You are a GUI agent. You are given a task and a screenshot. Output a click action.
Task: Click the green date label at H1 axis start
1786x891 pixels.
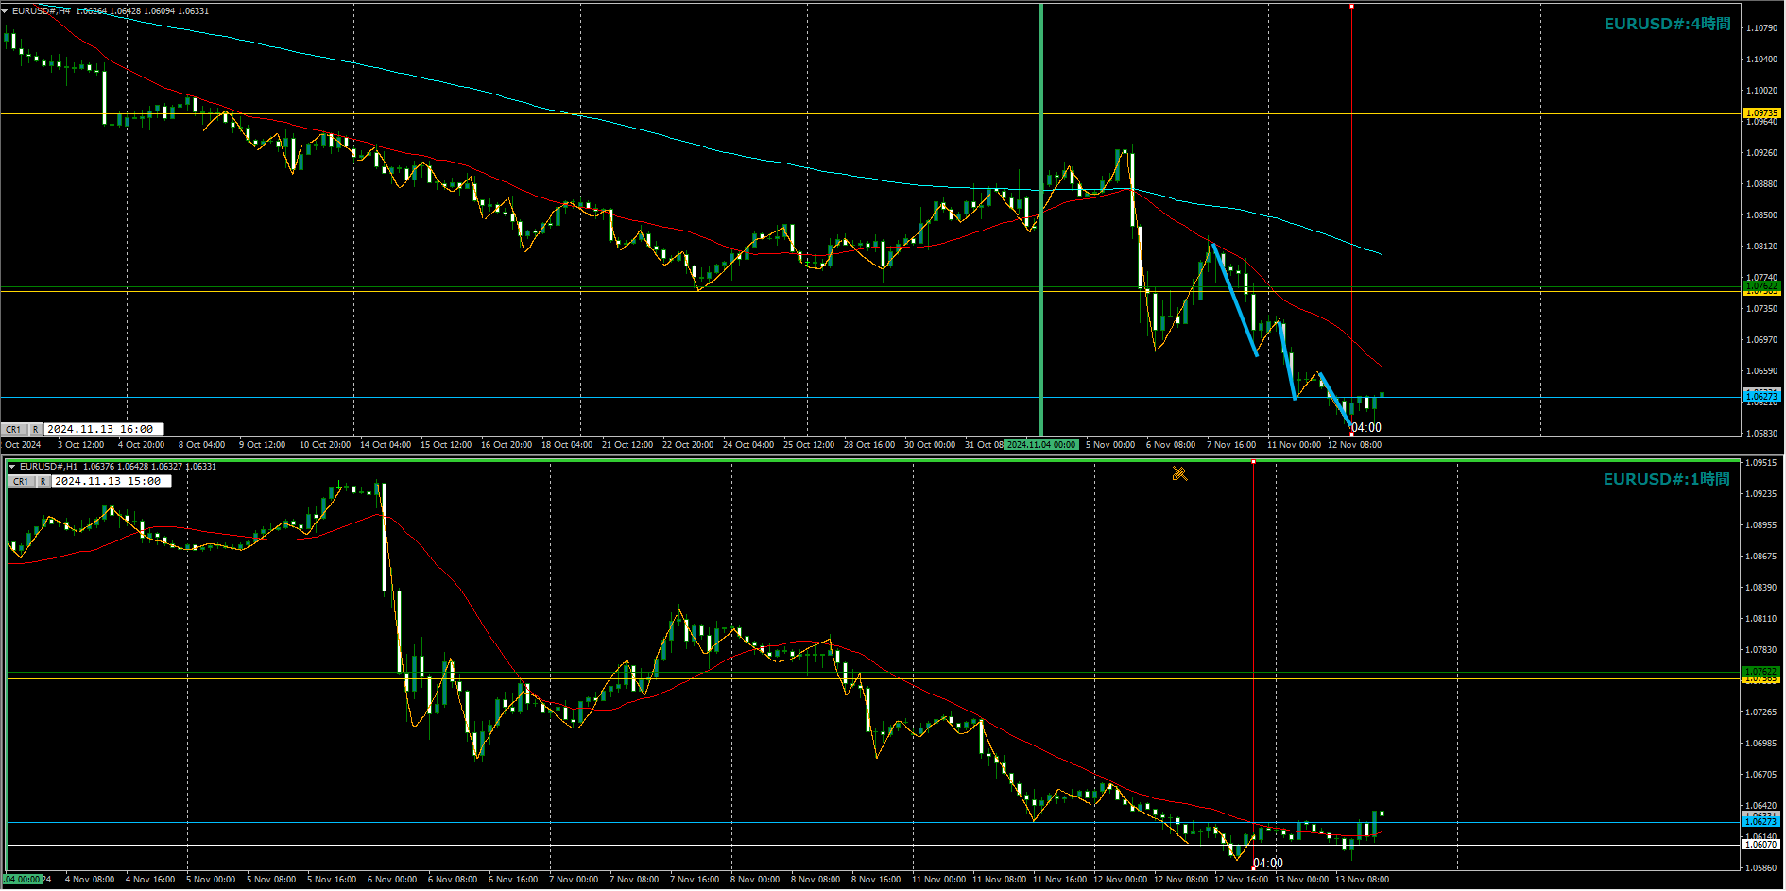[x=23, y=880]
